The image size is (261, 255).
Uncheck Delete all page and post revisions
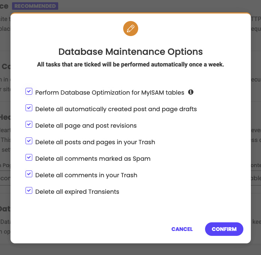[29, 124]
